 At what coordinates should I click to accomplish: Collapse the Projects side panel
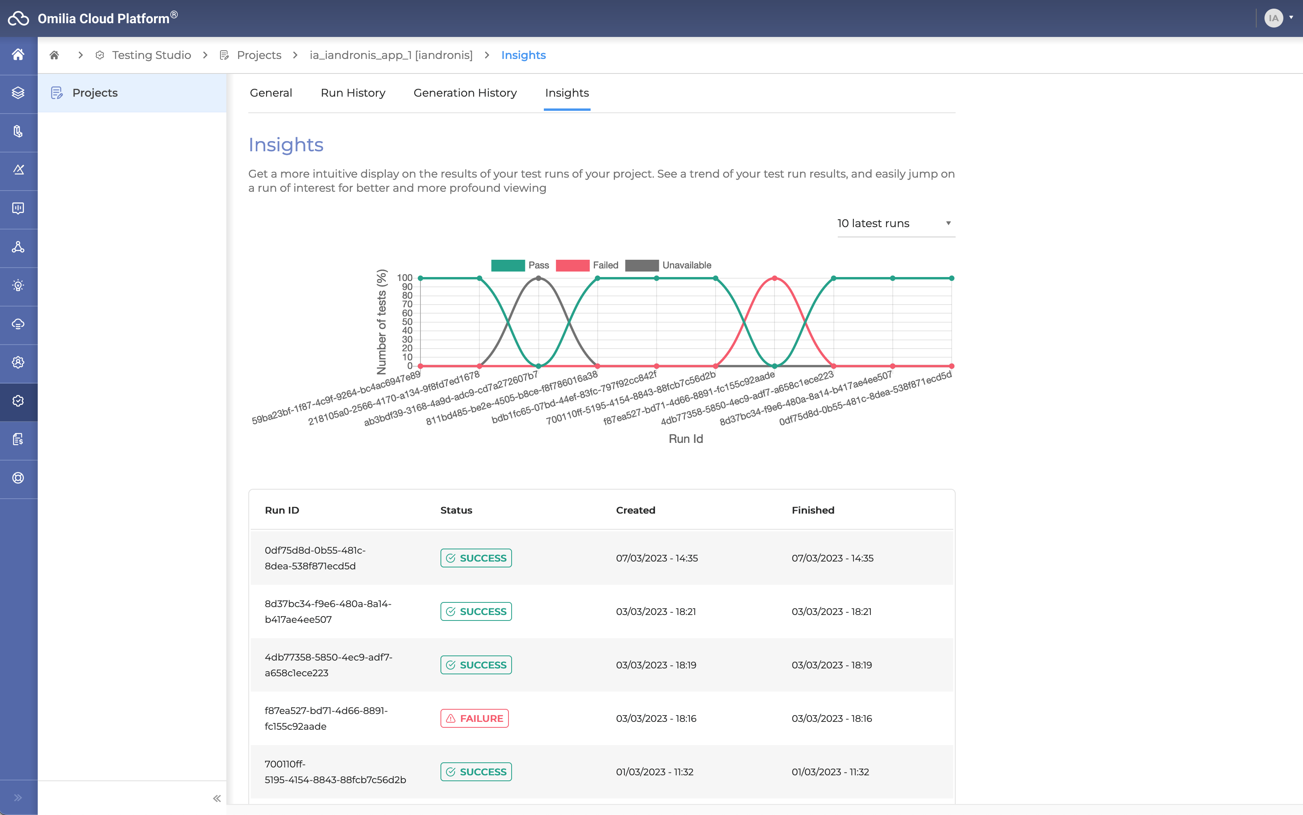[x=217, y=798]
